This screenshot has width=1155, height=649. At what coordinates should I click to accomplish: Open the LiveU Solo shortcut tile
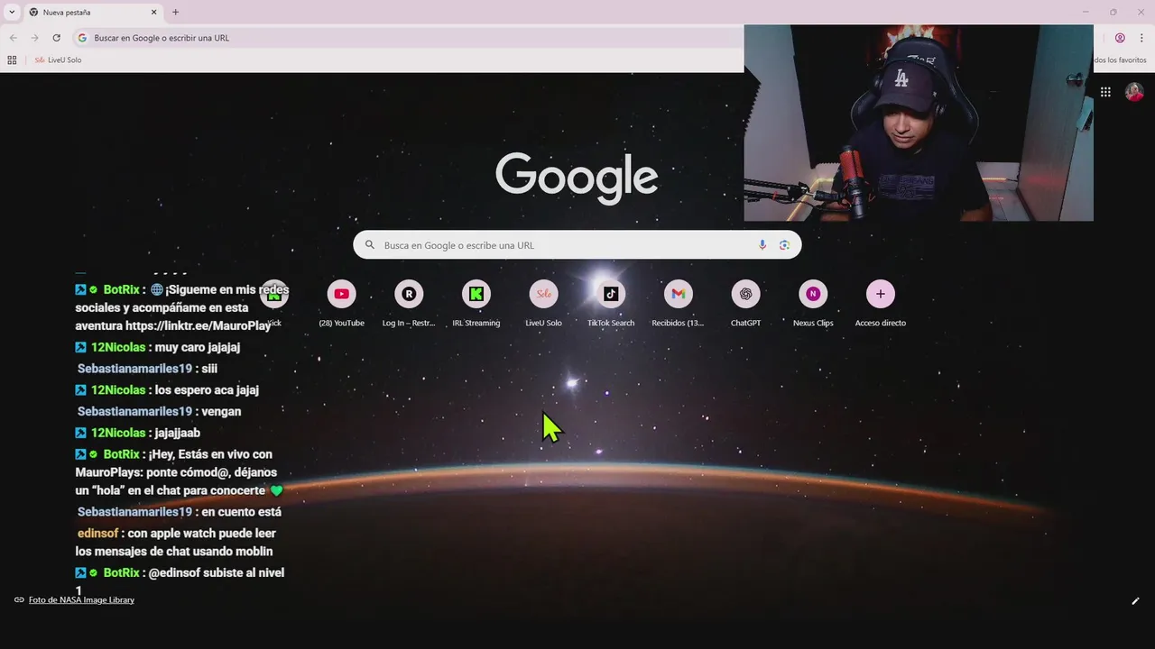click(543, 304)
